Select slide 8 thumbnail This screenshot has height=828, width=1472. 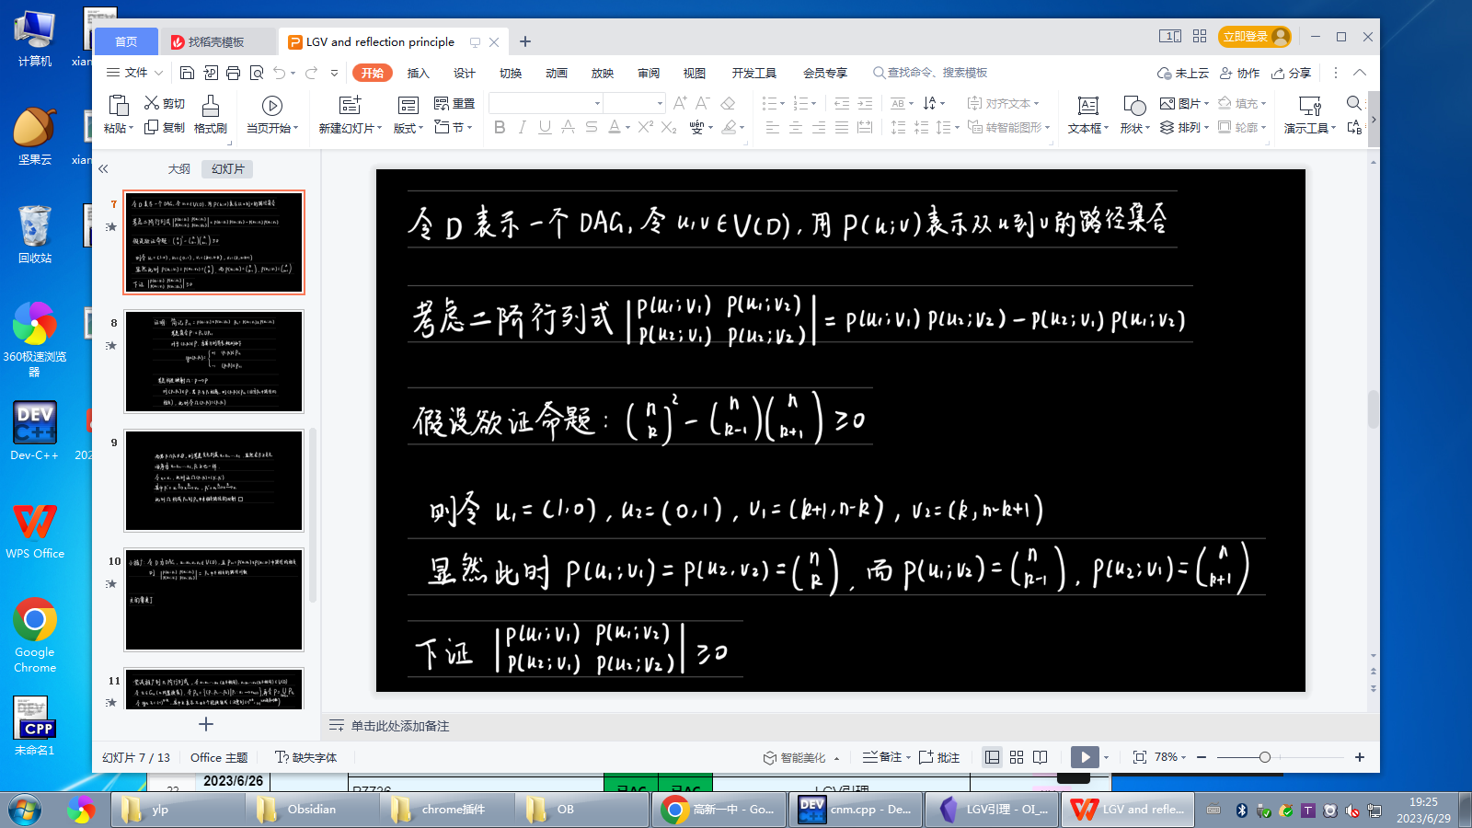(213, 362)
